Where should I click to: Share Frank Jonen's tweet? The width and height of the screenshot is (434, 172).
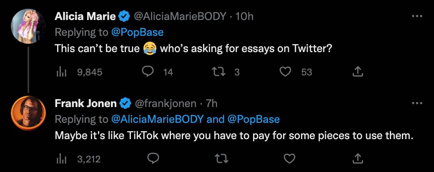click(358, 158)
